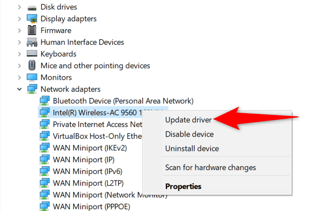This screenshot has height=211, width=325.
Task: Choose Uninstall device option
Action: pyautogui.click(x=192, y=148)
